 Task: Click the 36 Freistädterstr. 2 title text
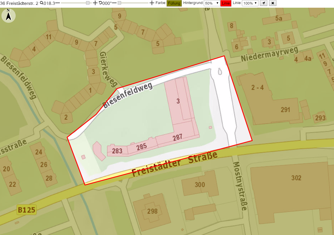point(19,3)
